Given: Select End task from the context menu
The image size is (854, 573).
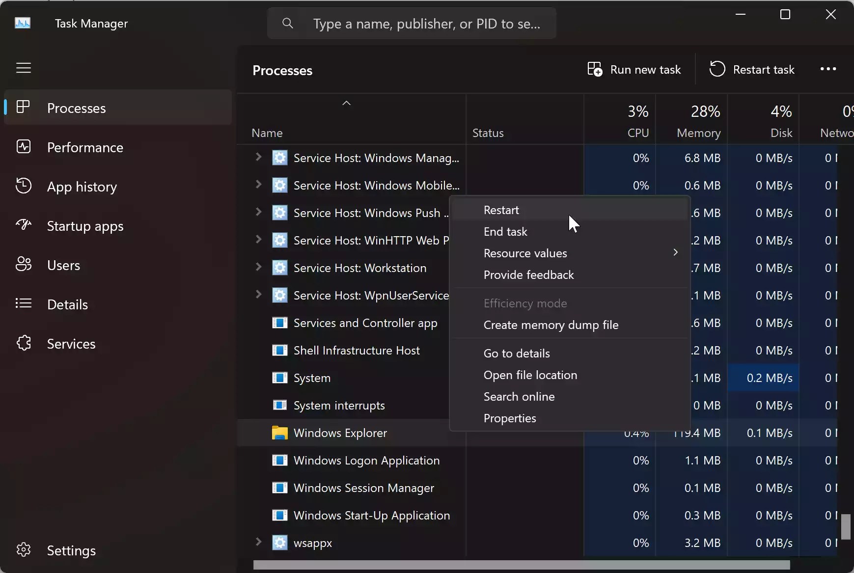Looking at the screenshot, I should click(x=505, y=231).
